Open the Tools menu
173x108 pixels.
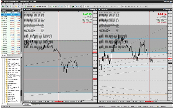coord(19,4)
